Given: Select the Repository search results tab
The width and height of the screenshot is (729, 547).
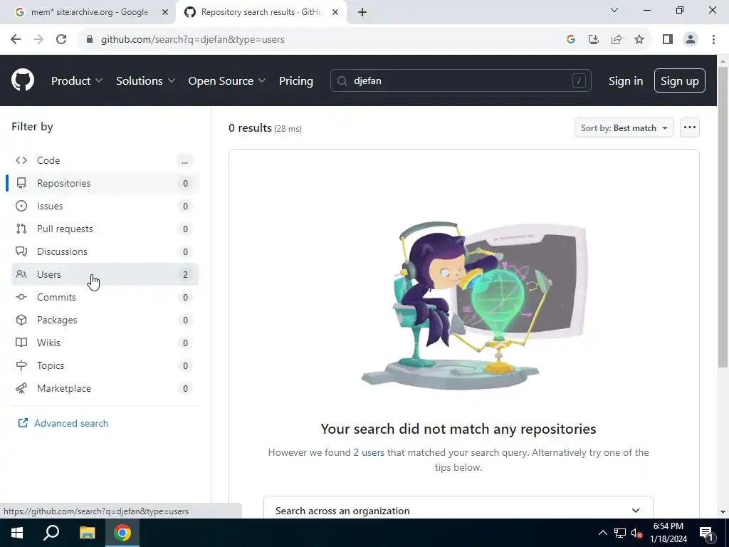Looking at the screenshot, I should point(261,12).
